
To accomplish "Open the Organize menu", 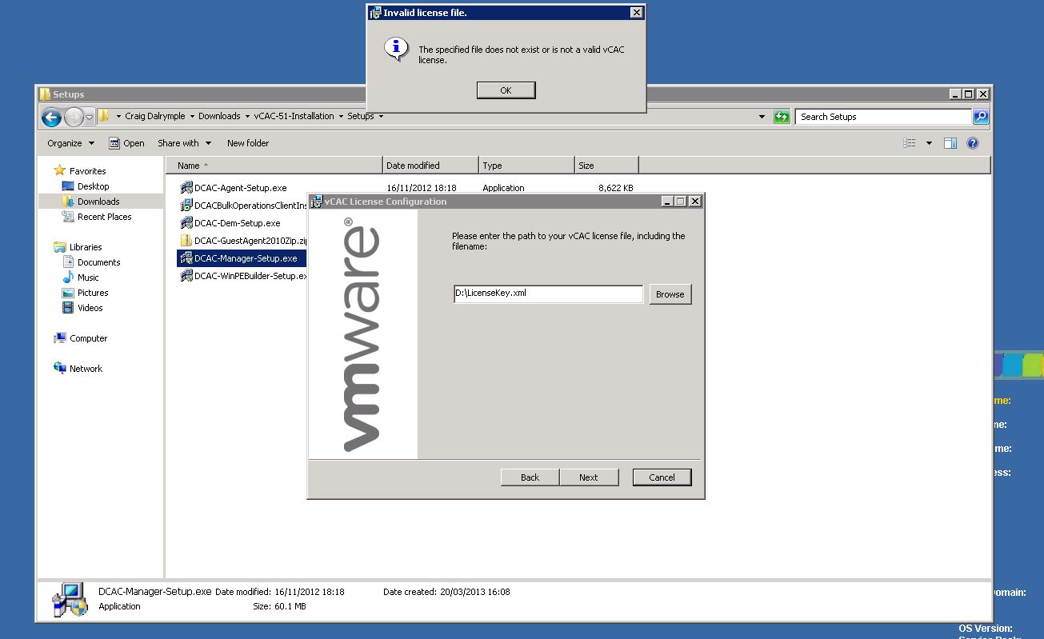I will pos(70,143).
